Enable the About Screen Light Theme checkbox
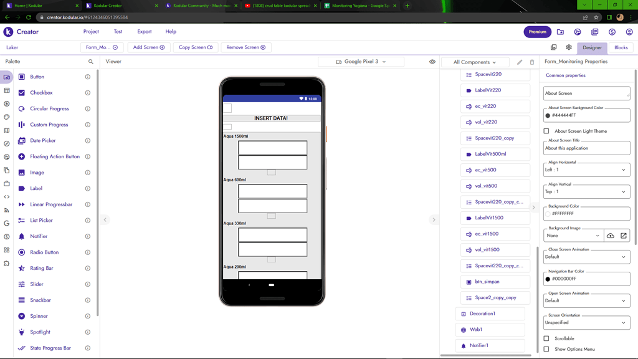Viewport: 638px width, 359px height. tap(546, 131)
